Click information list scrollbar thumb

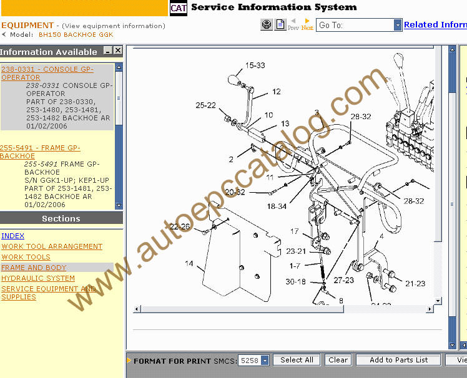click(x=119, y=98)
